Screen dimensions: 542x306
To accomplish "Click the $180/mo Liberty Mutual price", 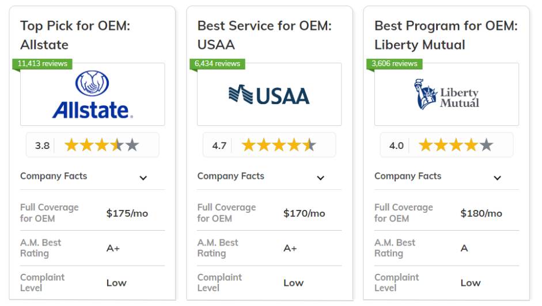I will tap(481, 213).
